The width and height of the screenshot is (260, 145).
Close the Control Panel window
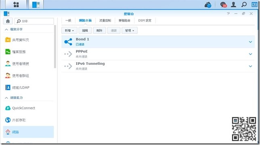(251, 14)
